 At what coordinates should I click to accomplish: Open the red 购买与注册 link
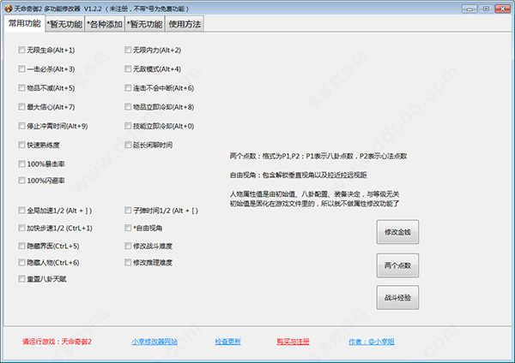[x=293, y=342]
